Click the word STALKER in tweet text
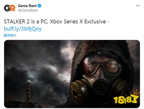 (x=14, y=21)
